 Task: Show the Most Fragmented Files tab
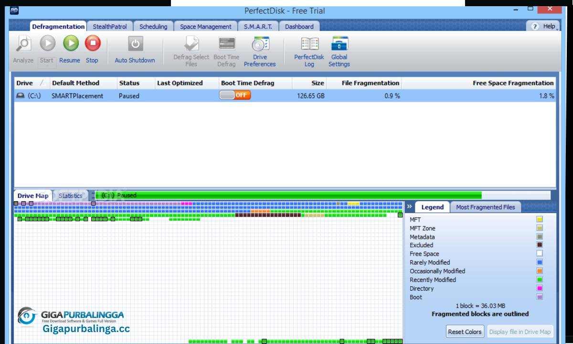486,207
